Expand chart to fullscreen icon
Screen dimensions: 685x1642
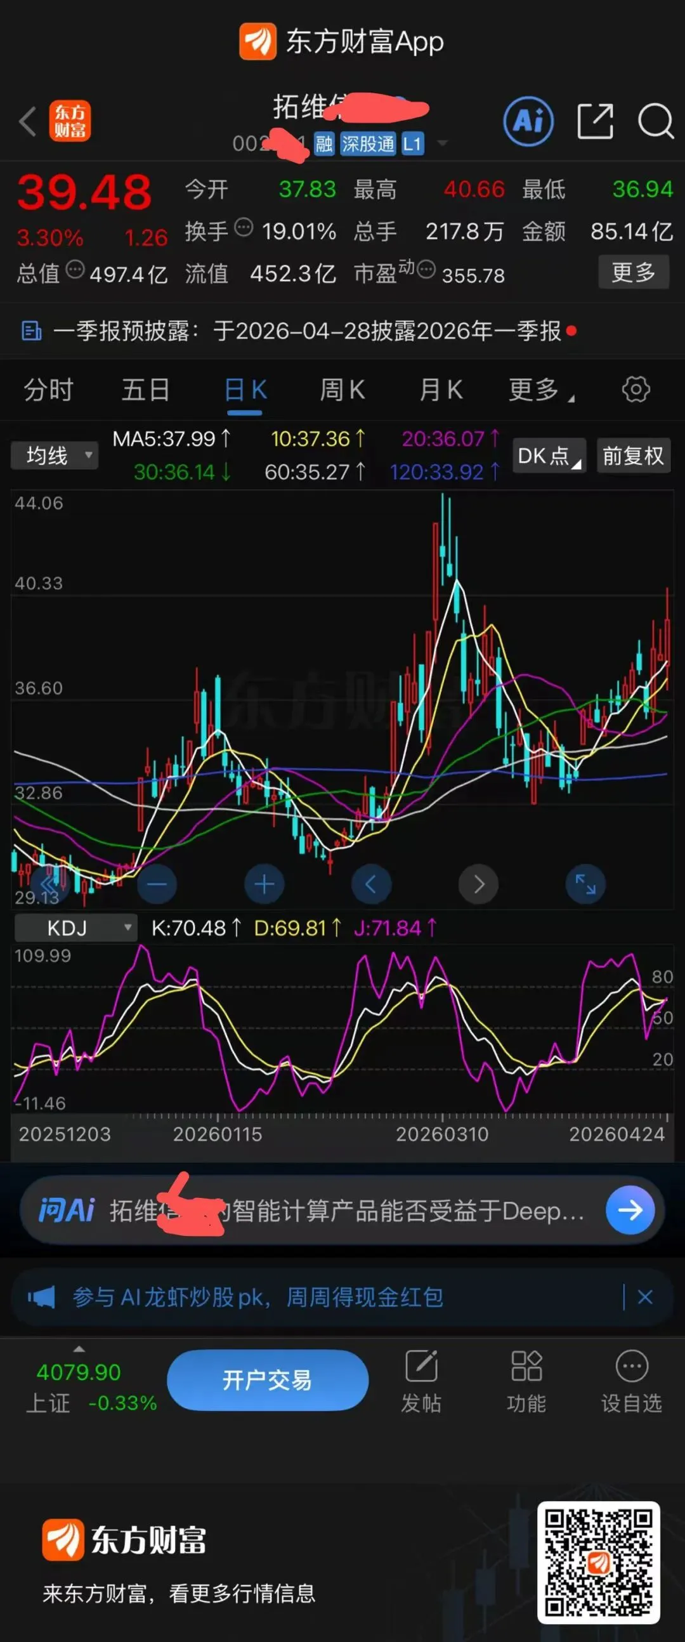(x=585, y=884)
